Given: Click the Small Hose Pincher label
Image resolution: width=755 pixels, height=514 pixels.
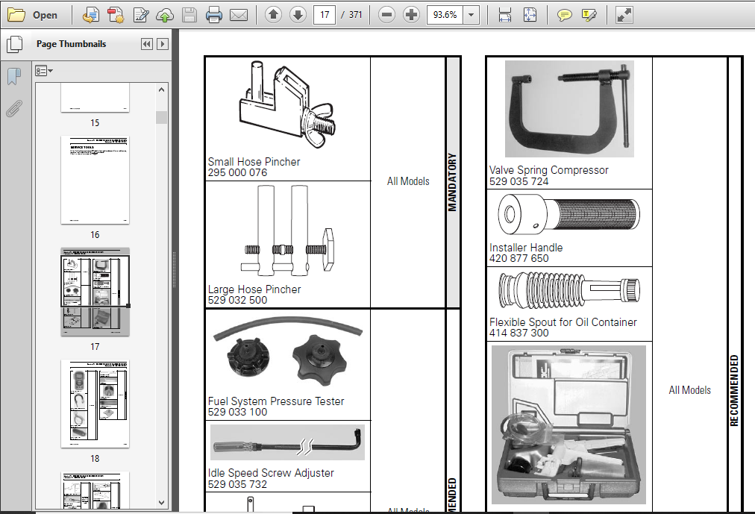Looking at the screenshot, I should (x=254, y=162).
